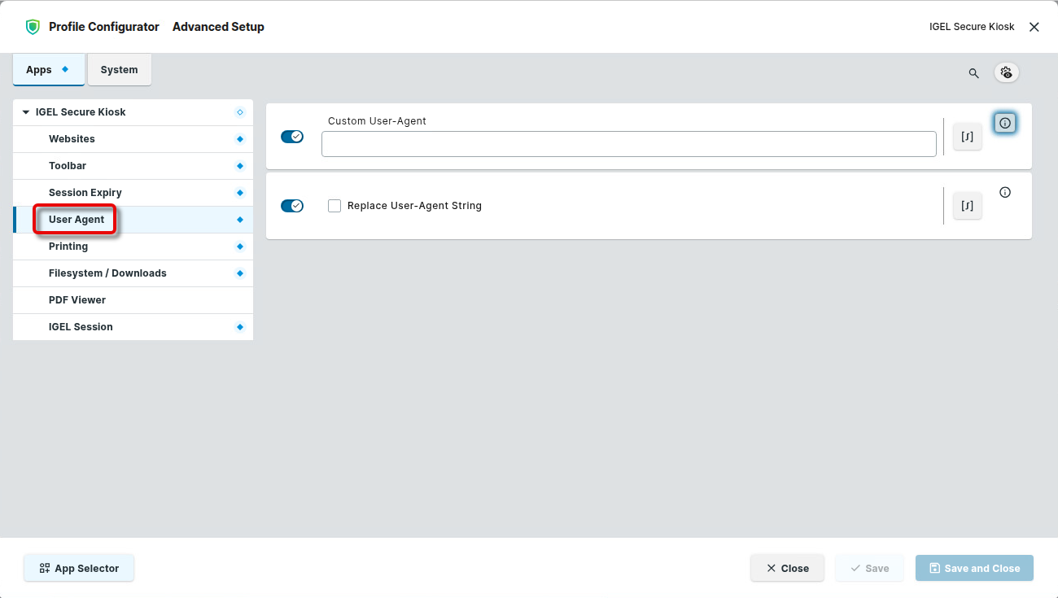Click variable button beside Replace User-Agent String
This screenshot has height=598, width=1058.
coord(968,206)
